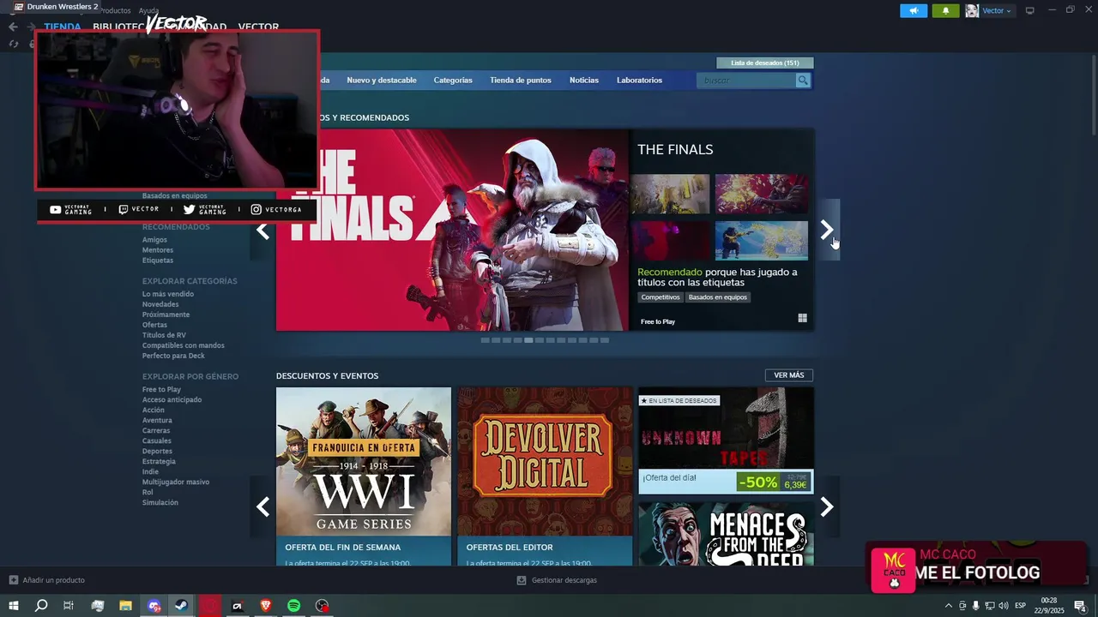Open 'Lo más vendido' category
This screenshot has width=1098, height=617.
tap(168, 294)
